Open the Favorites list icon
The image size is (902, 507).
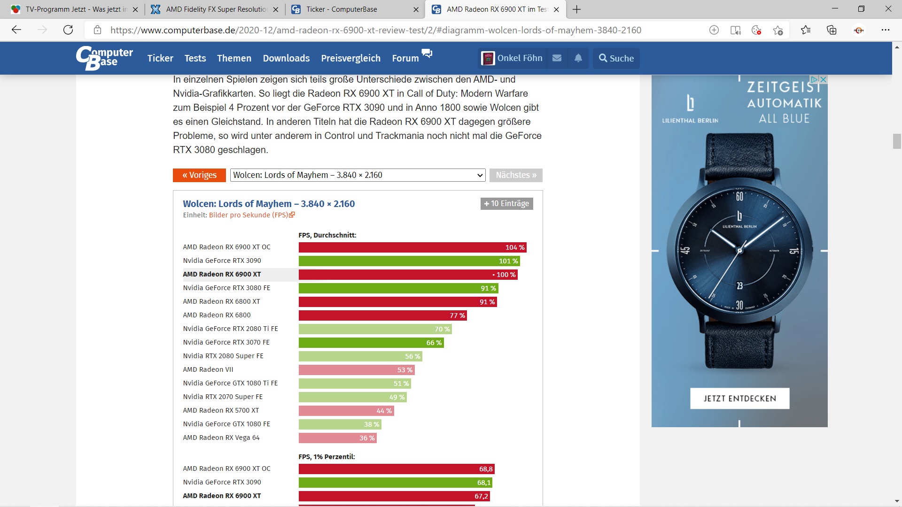coord(806,31)
